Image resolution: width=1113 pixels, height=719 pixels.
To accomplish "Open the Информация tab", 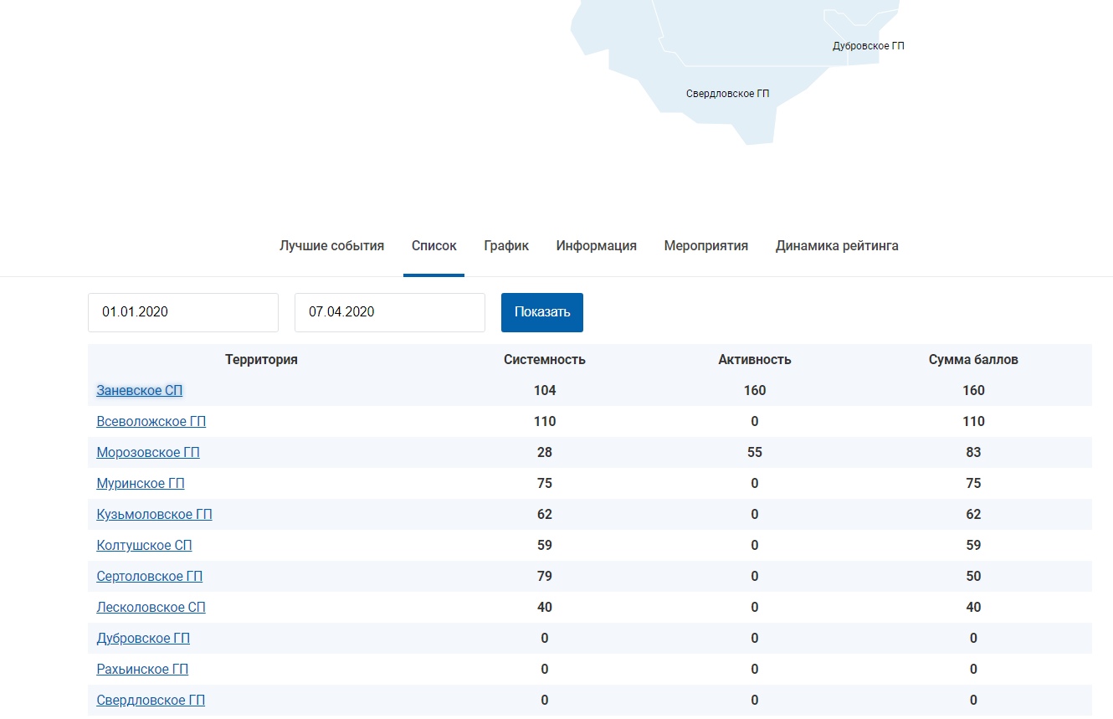I will (x=597, y=246).
